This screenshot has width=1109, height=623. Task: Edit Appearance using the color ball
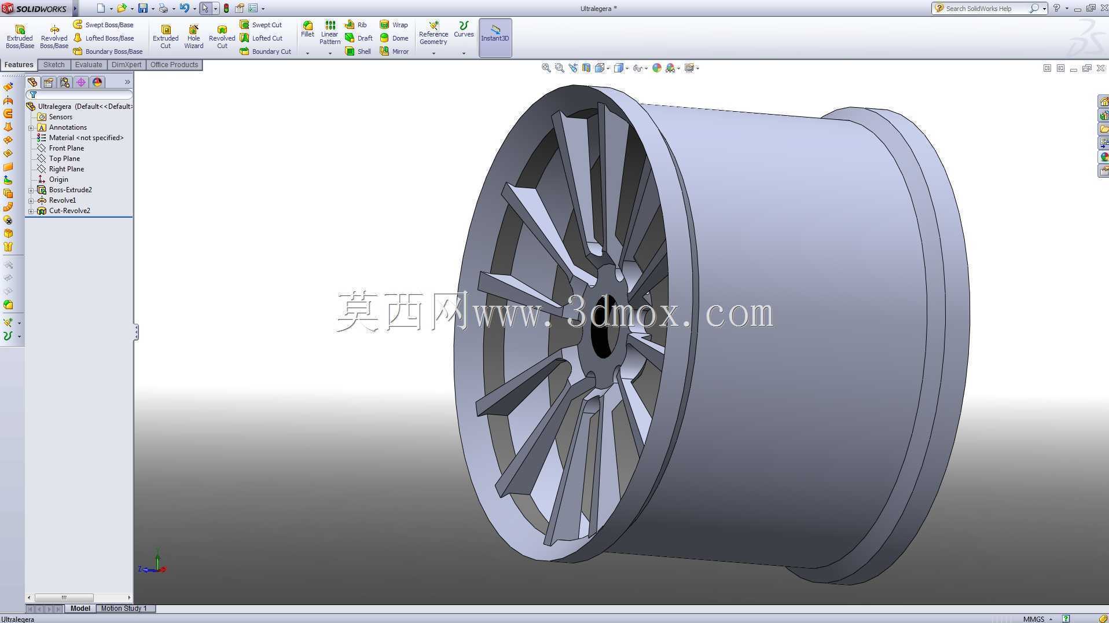[x=657, y=68]
